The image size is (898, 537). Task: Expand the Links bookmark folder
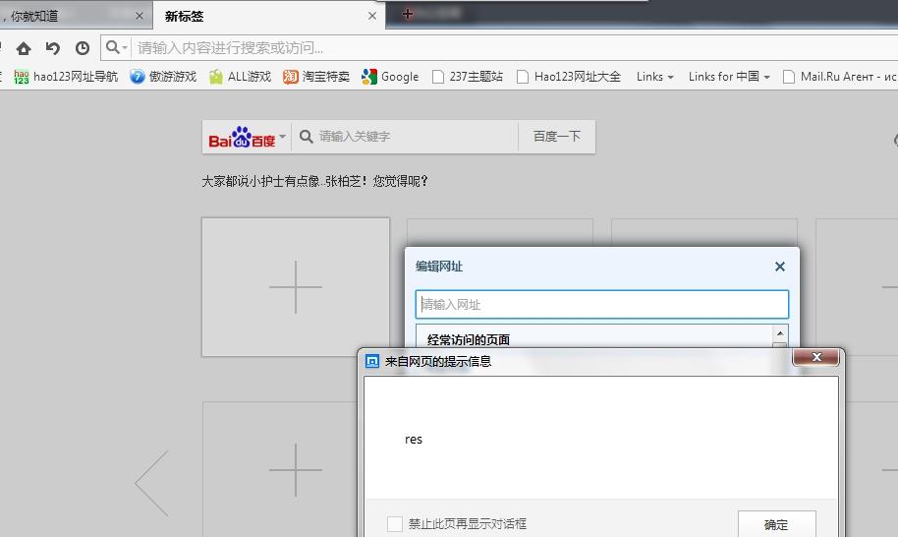(x=654, y=77)
